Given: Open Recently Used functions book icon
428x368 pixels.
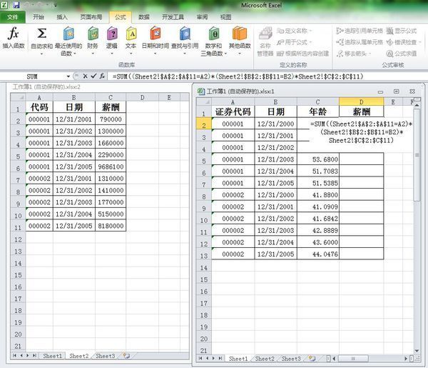Looking at the screenshot, I should [68, 34].
